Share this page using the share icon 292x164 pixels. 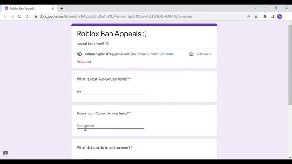pos(248,16)
